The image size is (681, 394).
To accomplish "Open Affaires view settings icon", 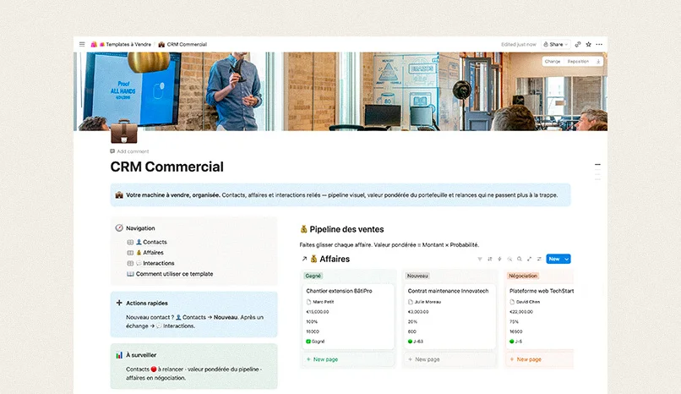I will tap(539, 259).
